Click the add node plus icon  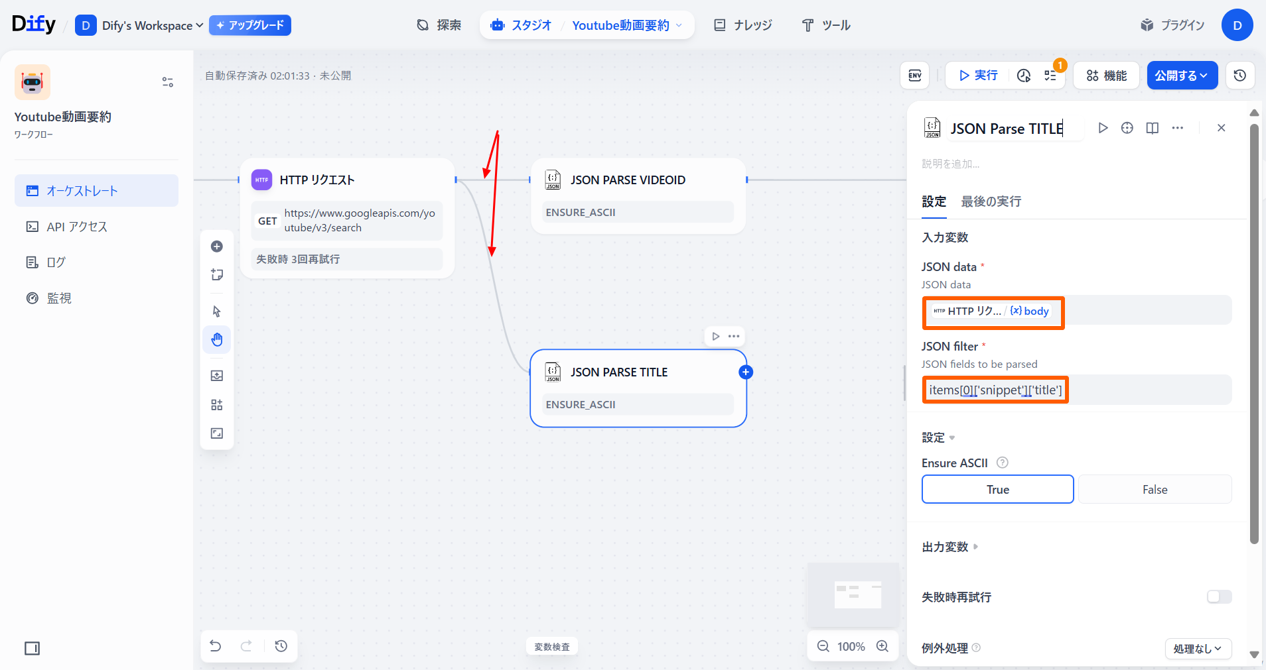[217, 247]
